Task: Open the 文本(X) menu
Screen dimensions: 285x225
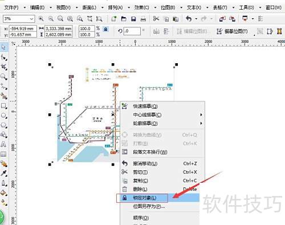Action: pyautogui.click(x=194, y=7)
